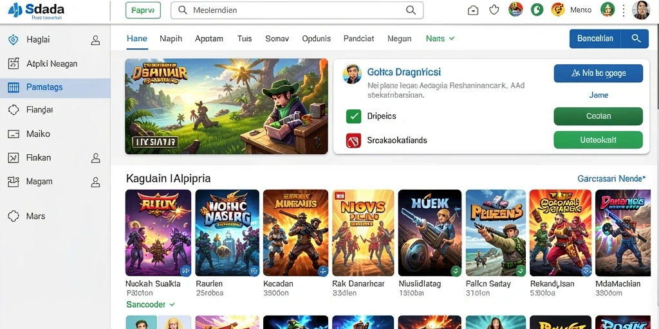Click the user profile avatar in top right
This screenshot has height=329, width=659.
click(642, 10)
